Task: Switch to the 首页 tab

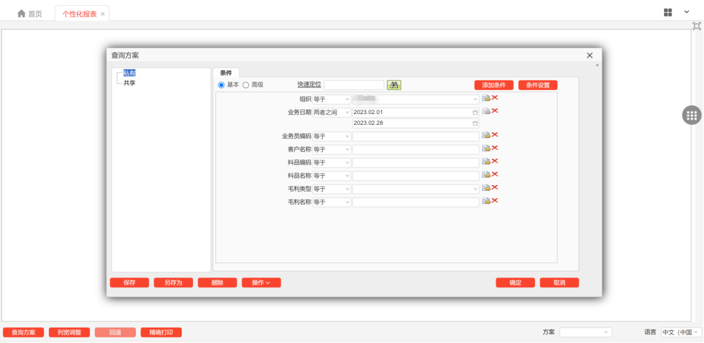Action: pos(30,14)
